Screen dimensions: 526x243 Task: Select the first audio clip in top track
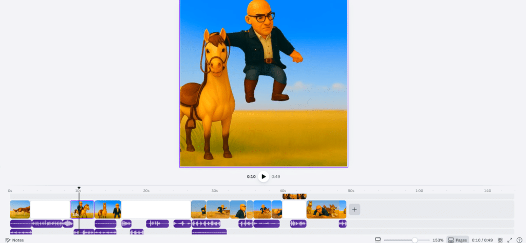(21, 224)
